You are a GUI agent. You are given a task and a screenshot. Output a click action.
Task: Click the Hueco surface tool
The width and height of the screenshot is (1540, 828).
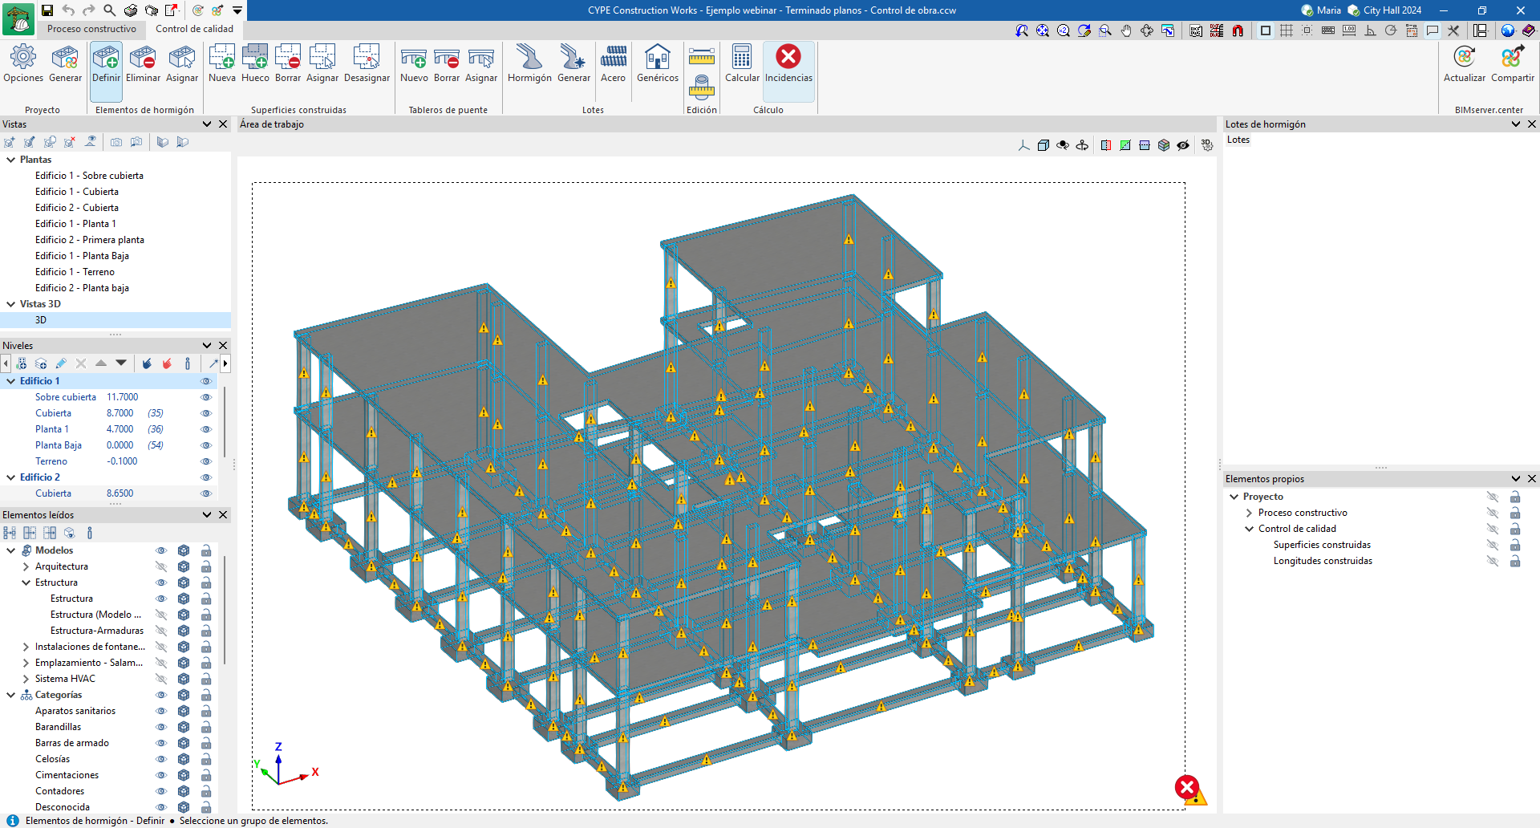(255, 58)
